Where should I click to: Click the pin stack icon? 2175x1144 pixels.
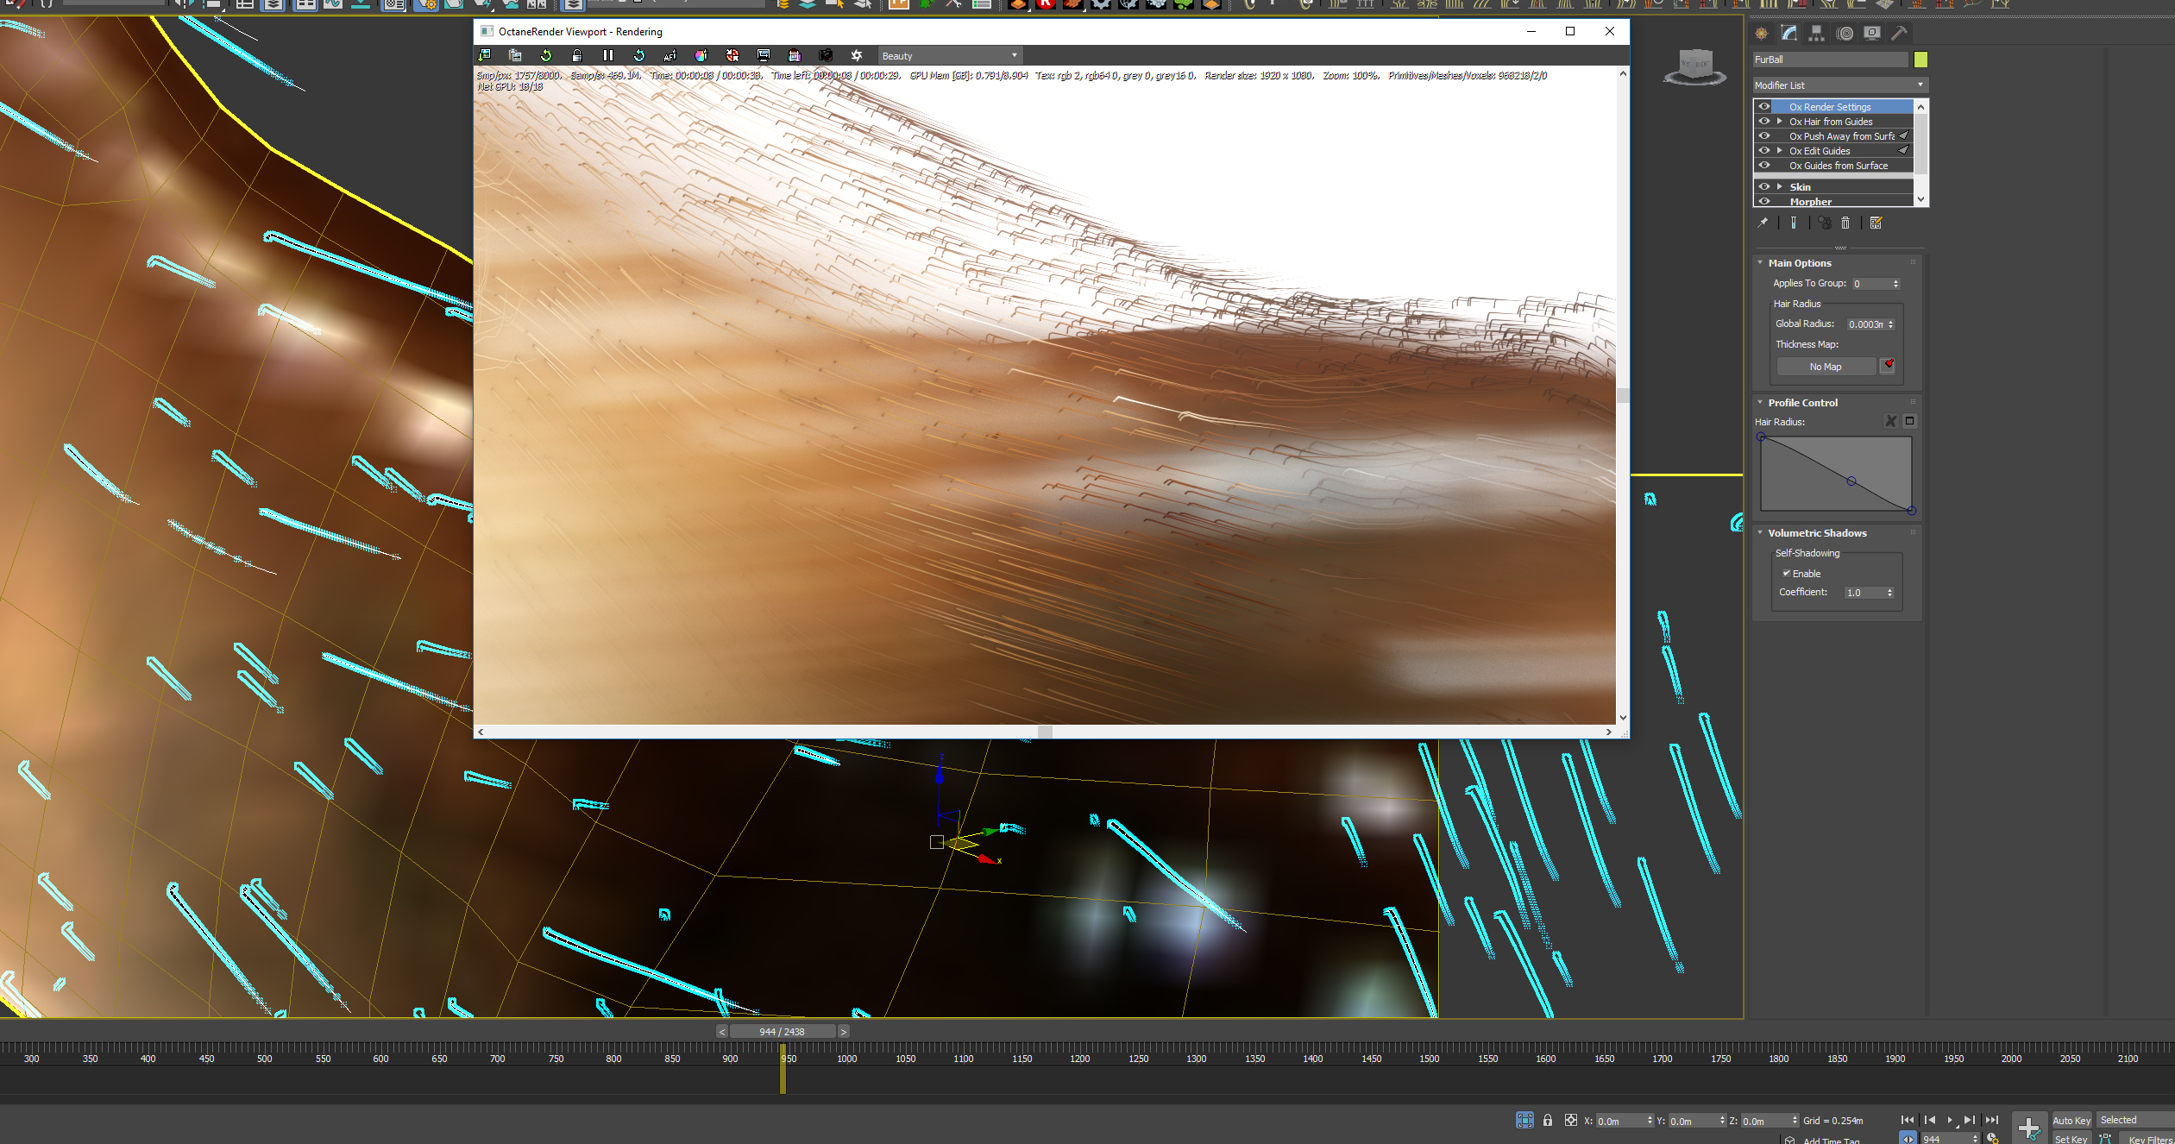[1763, 223]
